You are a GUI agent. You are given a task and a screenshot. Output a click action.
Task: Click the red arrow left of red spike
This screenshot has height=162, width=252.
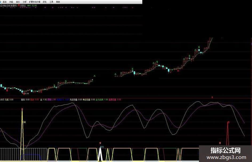[x=220, y=143]
